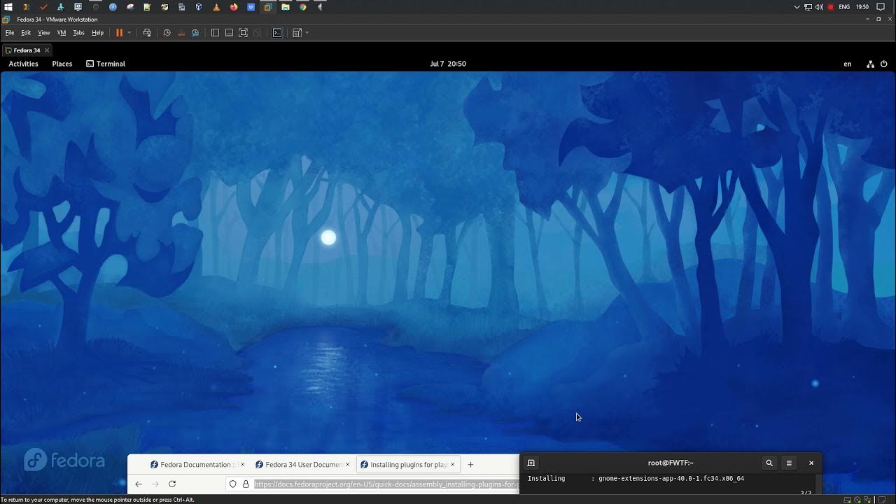Screen dimensions: 896x504
Task: Close the Fedora Documentation browser tab
Action: [x=243, y=465]
